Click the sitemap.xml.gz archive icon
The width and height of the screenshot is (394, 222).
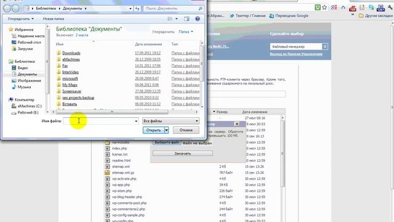[x=107, y=173]
